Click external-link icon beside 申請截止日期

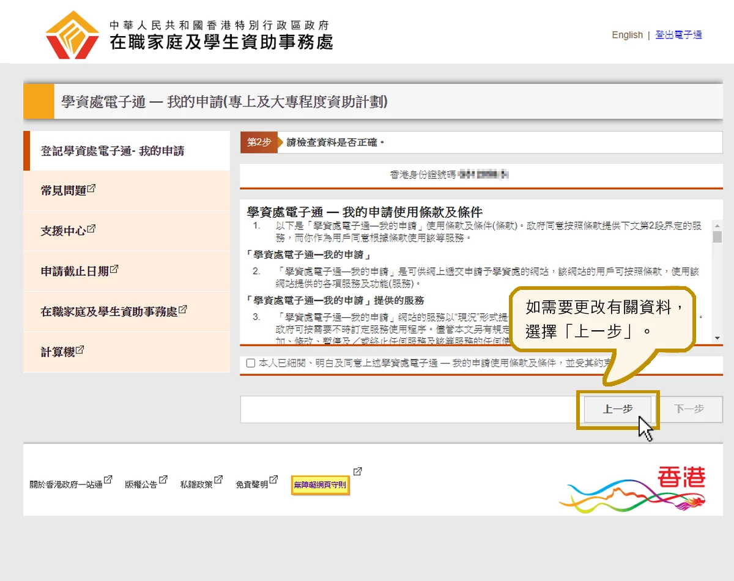pos(114,269)
